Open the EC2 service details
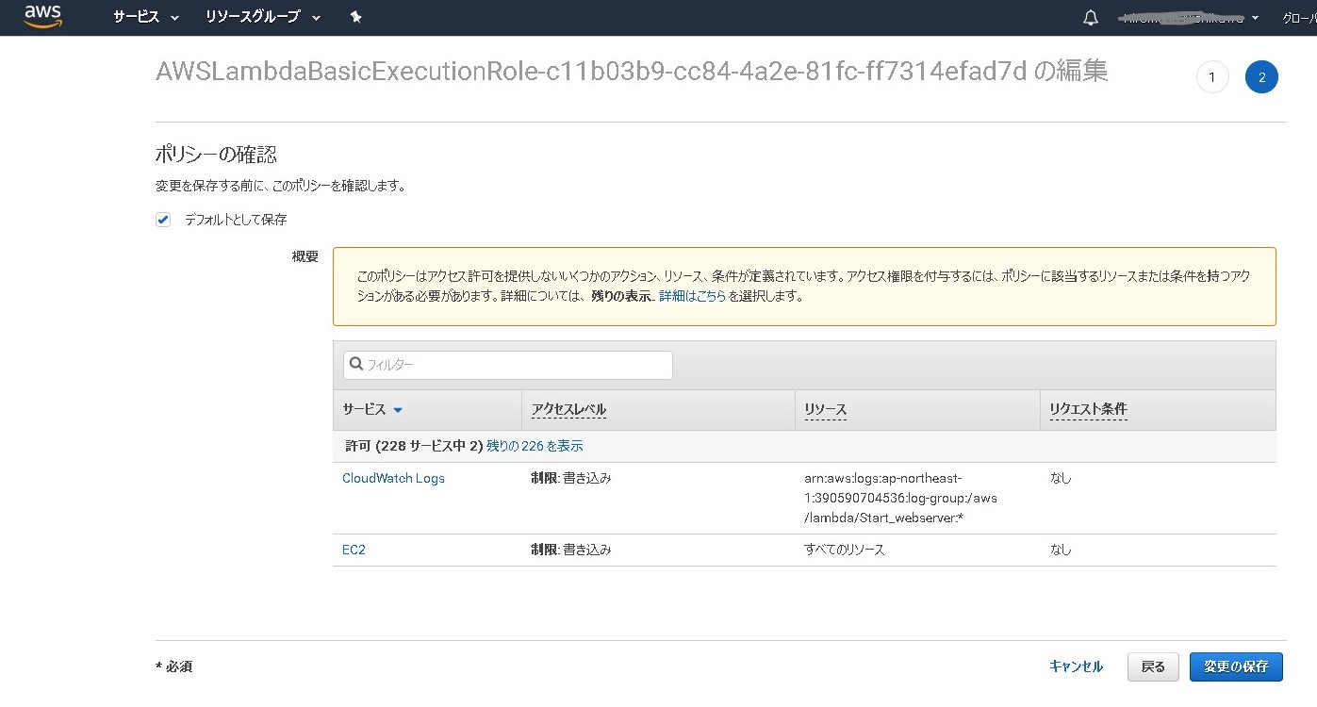The image size is (1317, 707). click(x=354, y=549)
